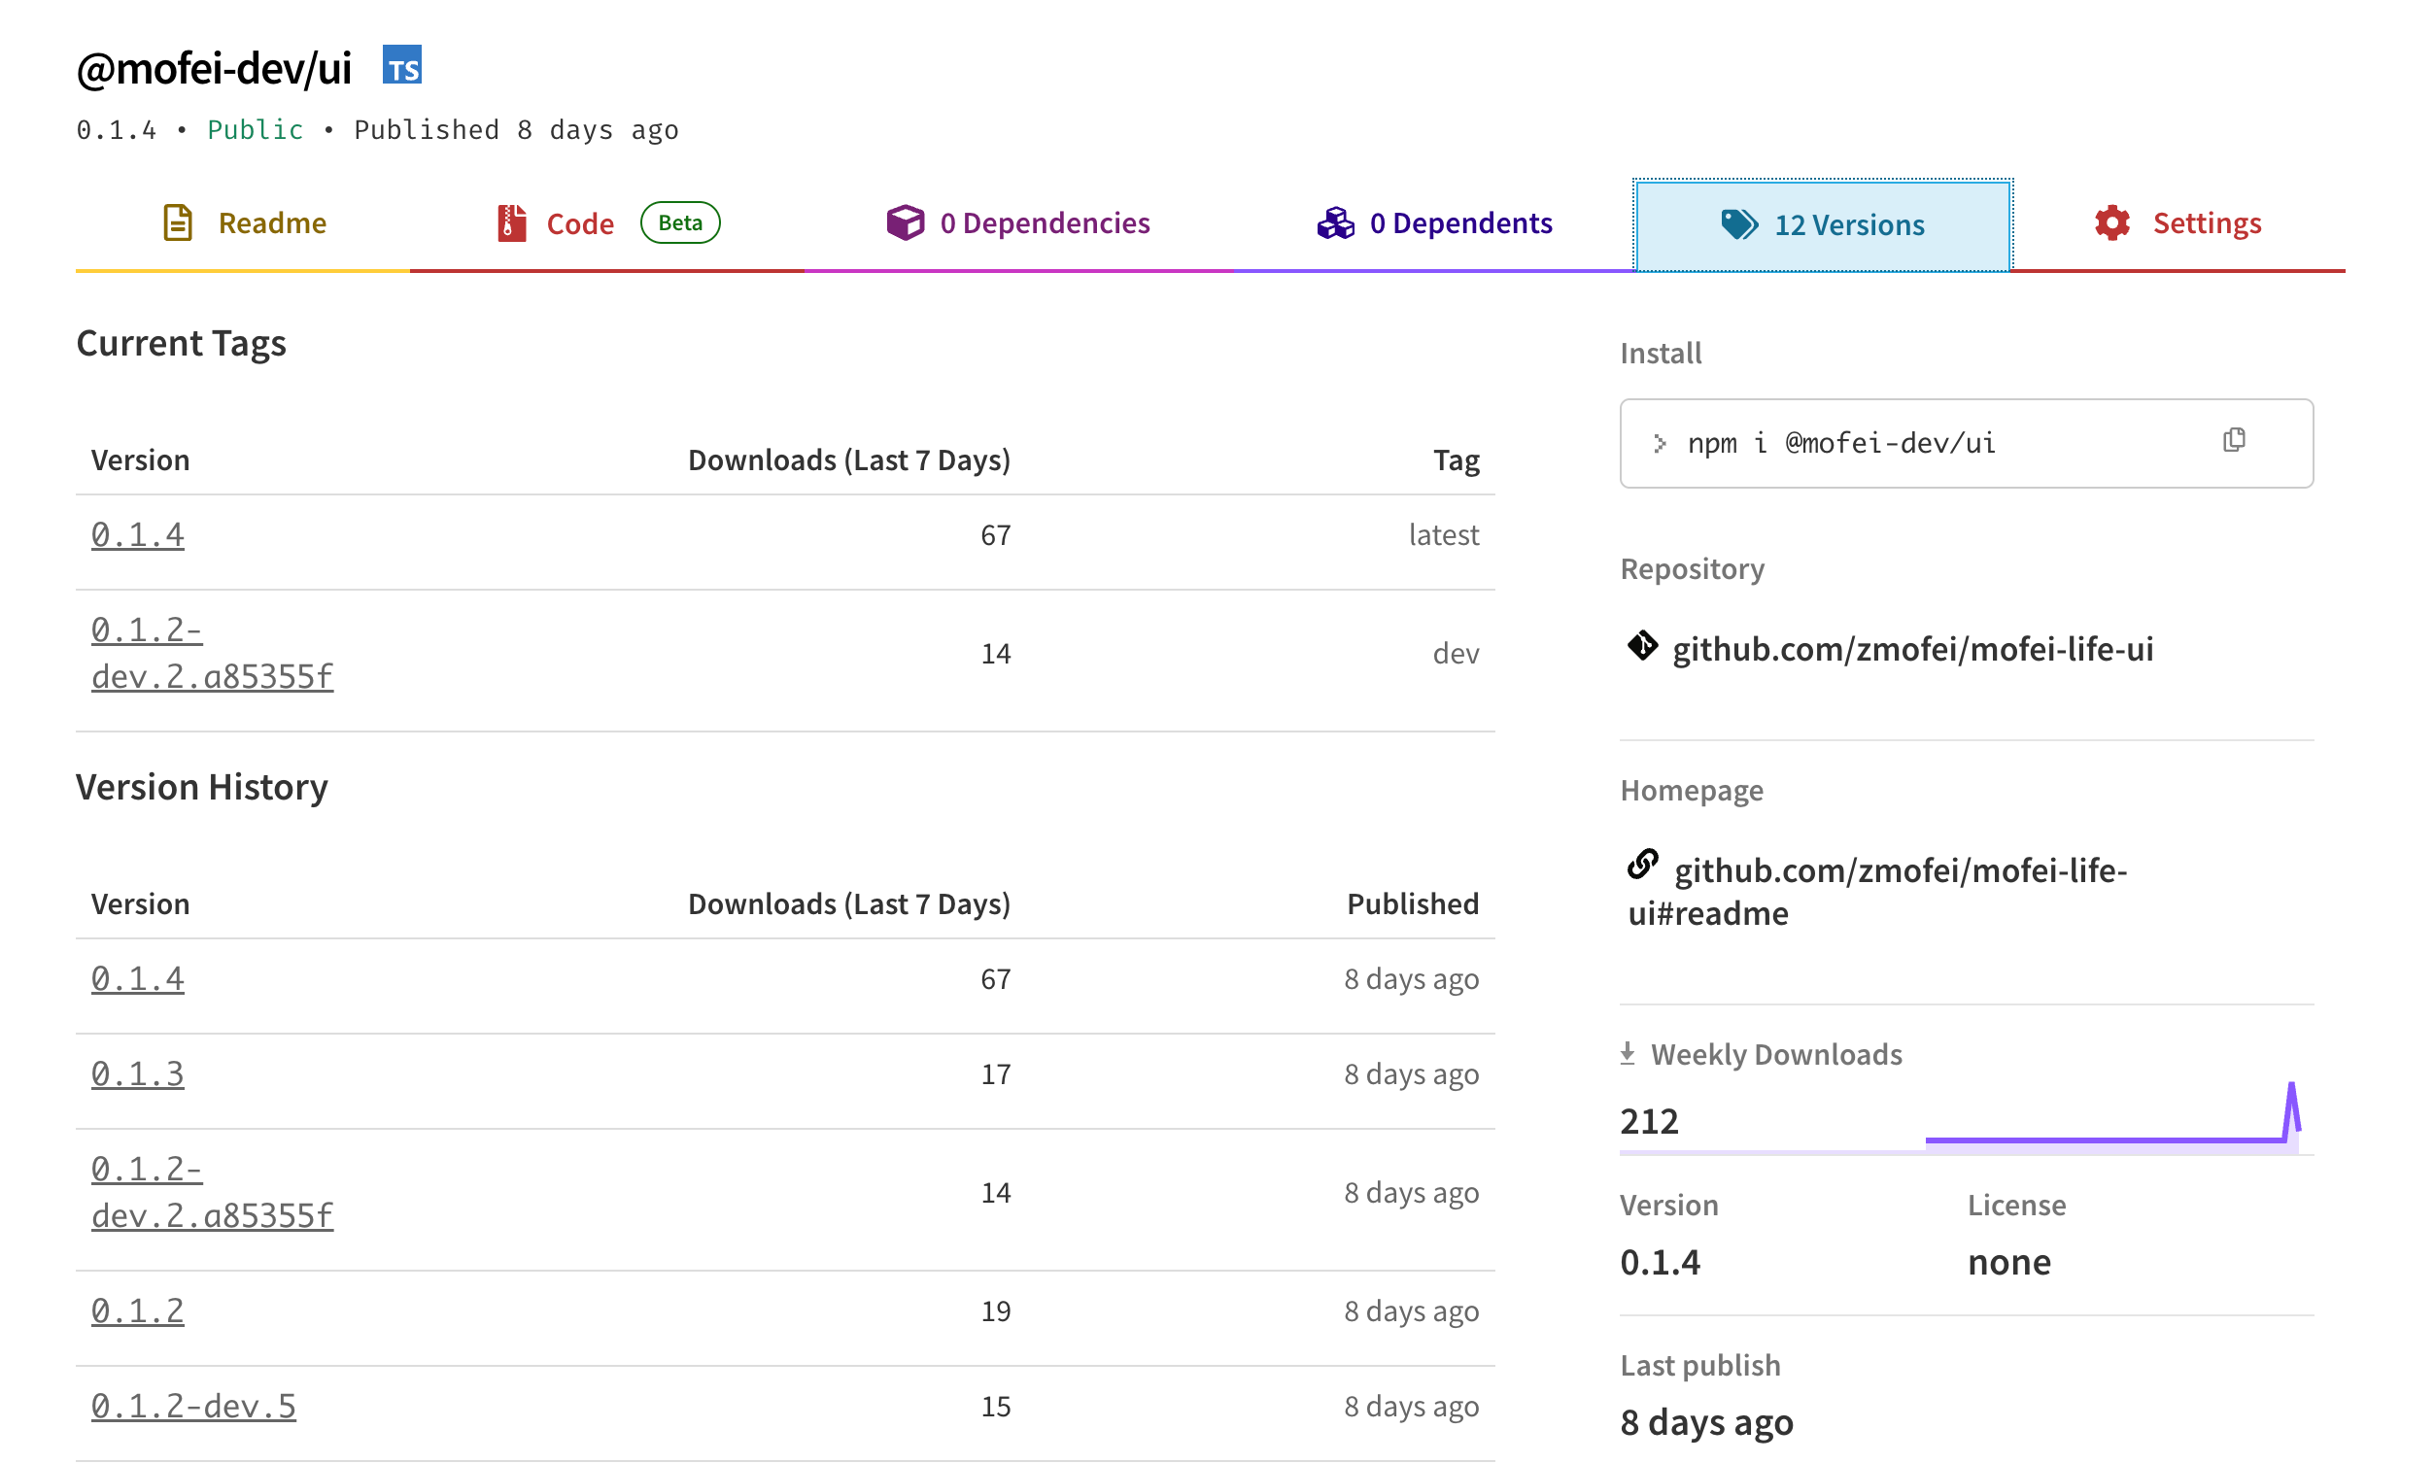The image size is (2435, 1463).
Task: Click the homepage chain link icon
Action: [1642, 865]
